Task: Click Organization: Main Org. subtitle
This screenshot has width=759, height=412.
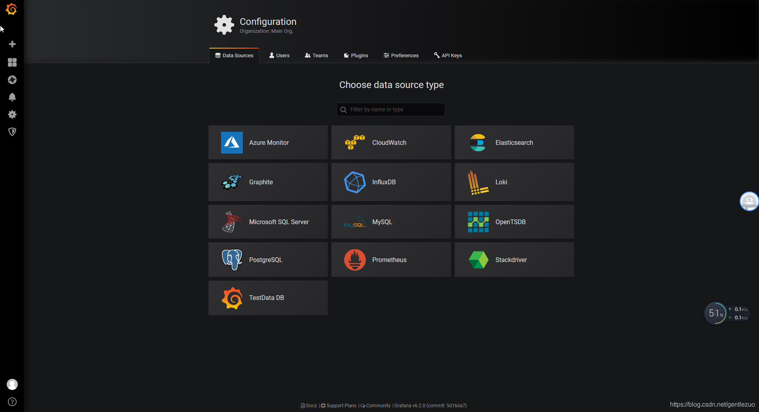Action: click(x=266, y=31)
